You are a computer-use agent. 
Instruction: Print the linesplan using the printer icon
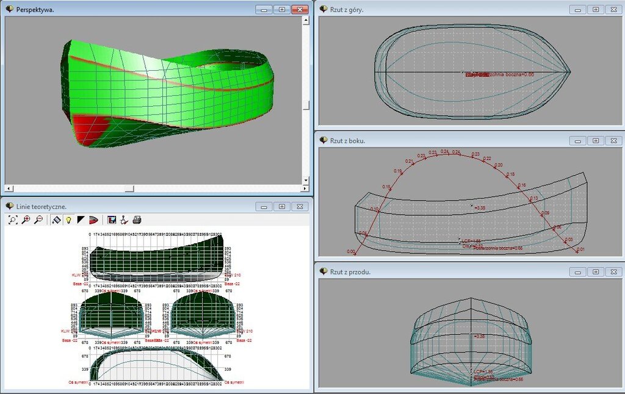[137, 220]
